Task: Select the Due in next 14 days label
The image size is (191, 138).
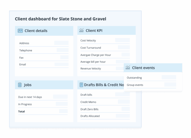Action: point(30,97)
